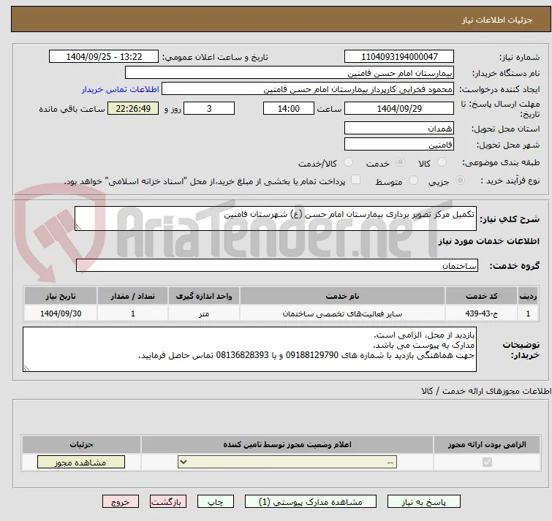
Task: Click the ردیف column header
Action: coord(528,296)
